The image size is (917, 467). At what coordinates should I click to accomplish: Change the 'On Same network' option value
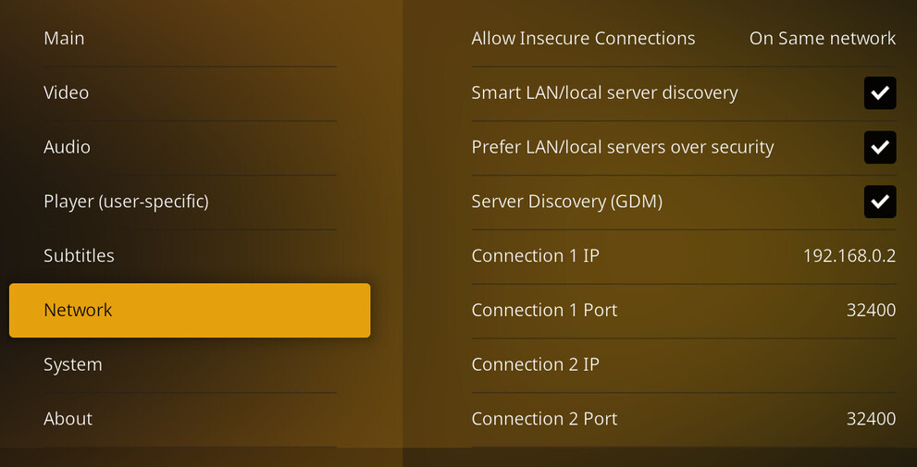pos(822,38)
